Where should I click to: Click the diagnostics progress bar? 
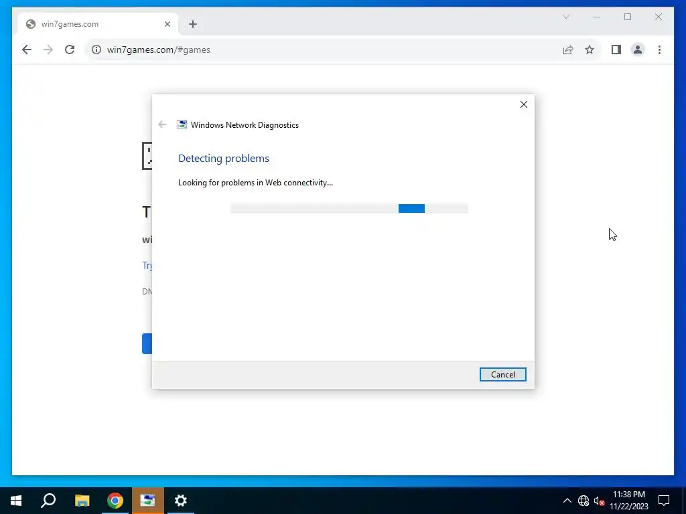pos(348,209)
